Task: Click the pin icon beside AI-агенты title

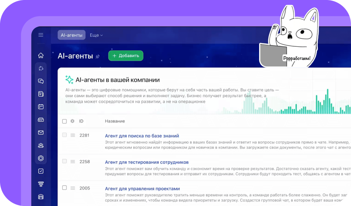Action: tap(98, 56)
